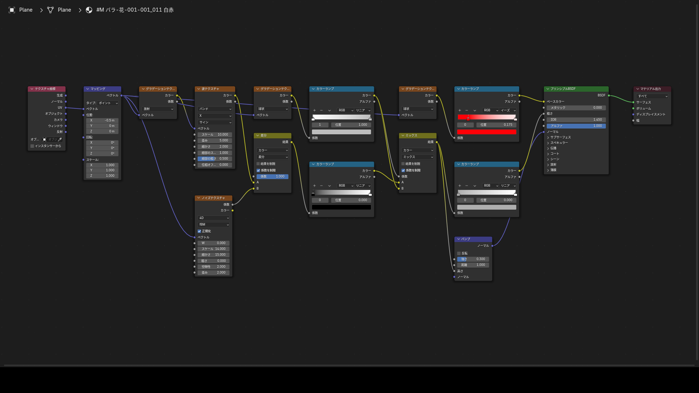
Task: Toggle 正規化 checkbox in noise texture node
Action: click(200, 231)
